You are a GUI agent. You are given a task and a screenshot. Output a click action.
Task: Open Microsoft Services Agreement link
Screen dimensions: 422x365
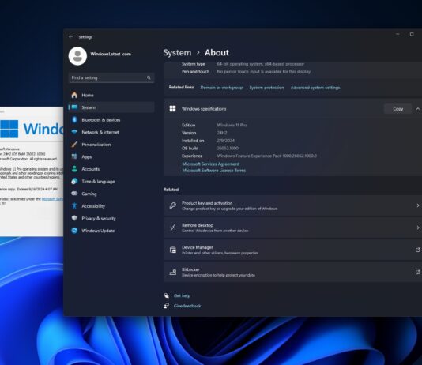click(x=210, y=164)
